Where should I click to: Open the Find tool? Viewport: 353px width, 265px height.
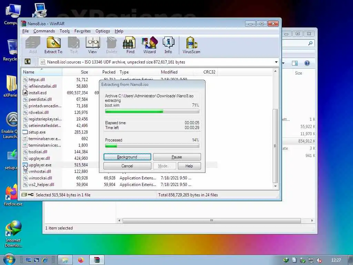pyautogui.click(x=130, y=45)
